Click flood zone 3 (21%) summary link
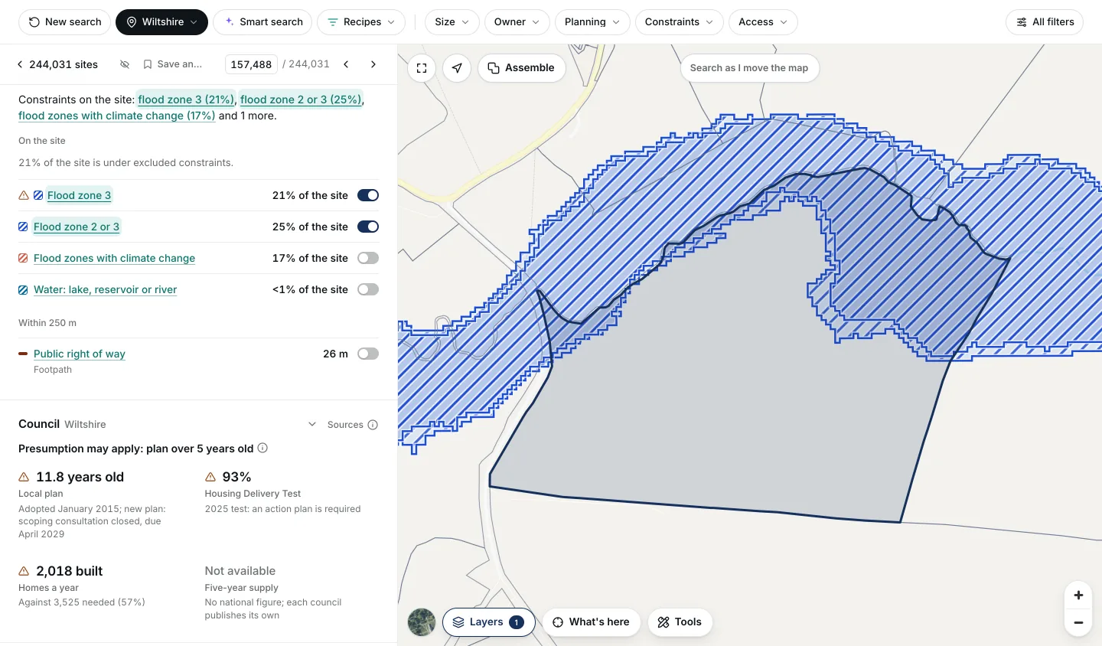The height and width of the screenshot is (646, 1102). [x=186, y=100]
